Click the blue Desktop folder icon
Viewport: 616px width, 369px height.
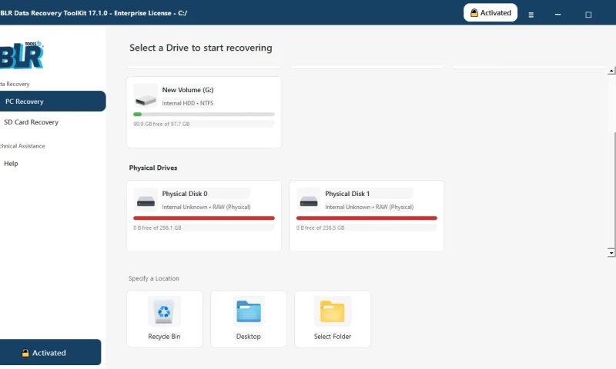[248, 312]
